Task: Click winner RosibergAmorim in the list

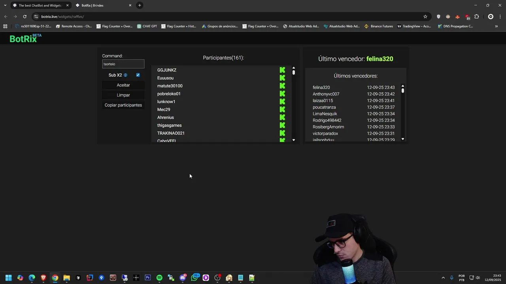Action: coord(329,127)
